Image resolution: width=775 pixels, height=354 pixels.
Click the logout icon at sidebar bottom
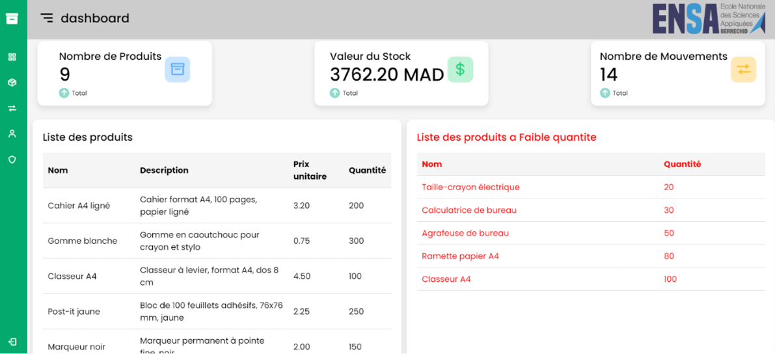tap(12, 342)
